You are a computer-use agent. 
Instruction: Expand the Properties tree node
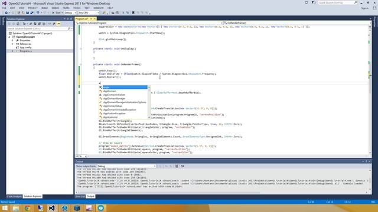click(x=12, y=41)
